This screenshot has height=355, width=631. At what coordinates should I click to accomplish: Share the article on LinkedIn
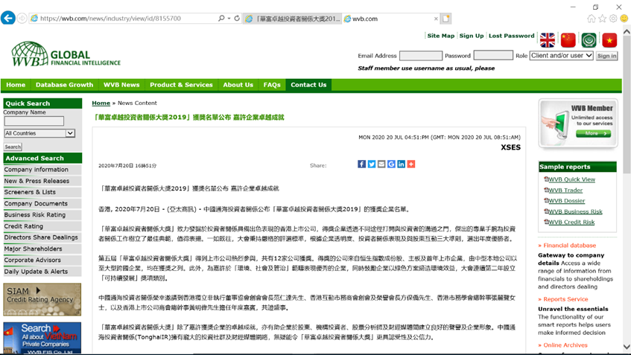[x=402, y=164]
